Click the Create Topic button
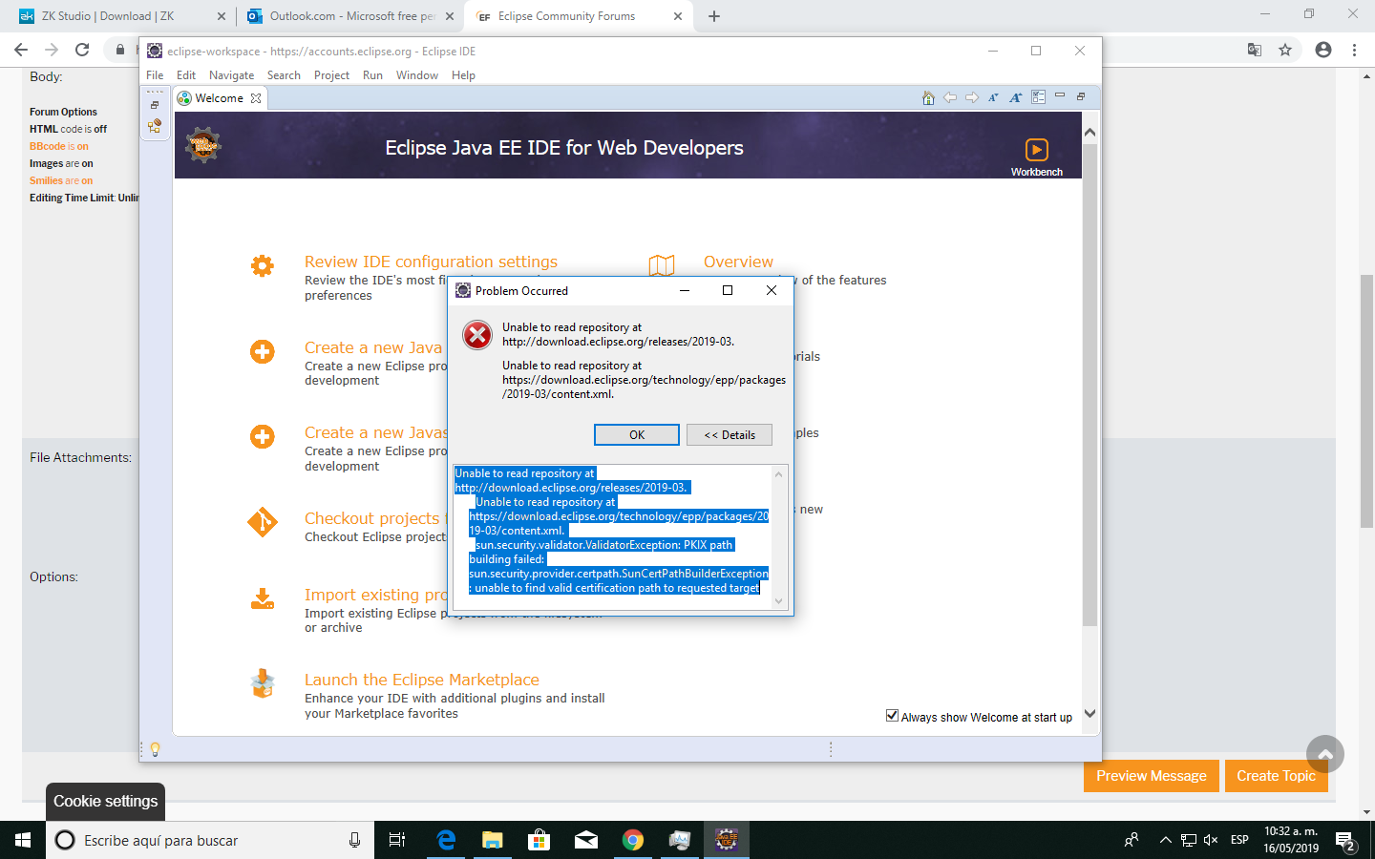The height and width of the screenshot is (859, 1375). point(1276,776)
